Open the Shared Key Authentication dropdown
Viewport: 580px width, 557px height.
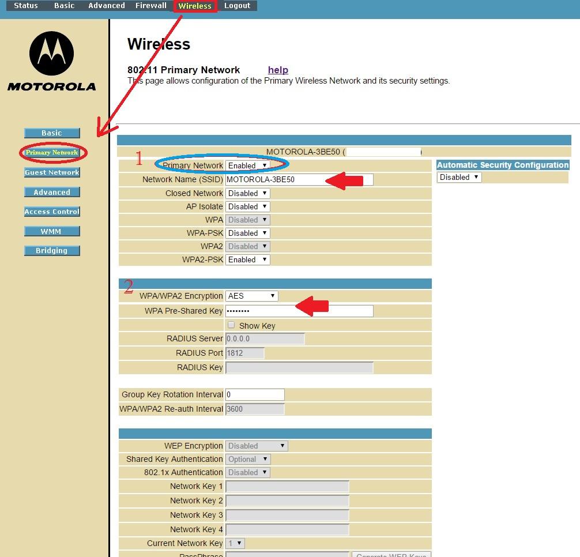(248, 460)
